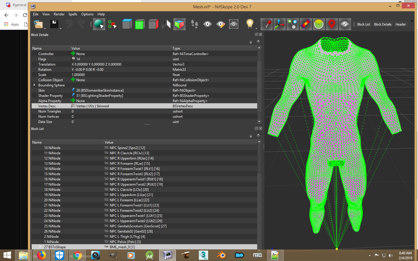Open Firefox from the taskbar

click(x=42, y=255)
